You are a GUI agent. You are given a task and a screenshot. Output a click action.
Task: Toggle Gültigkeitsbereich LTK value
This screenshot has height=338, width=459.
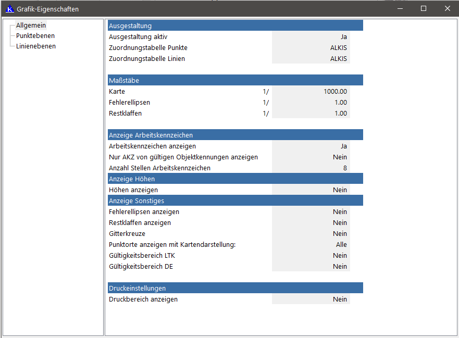[311, 256]
